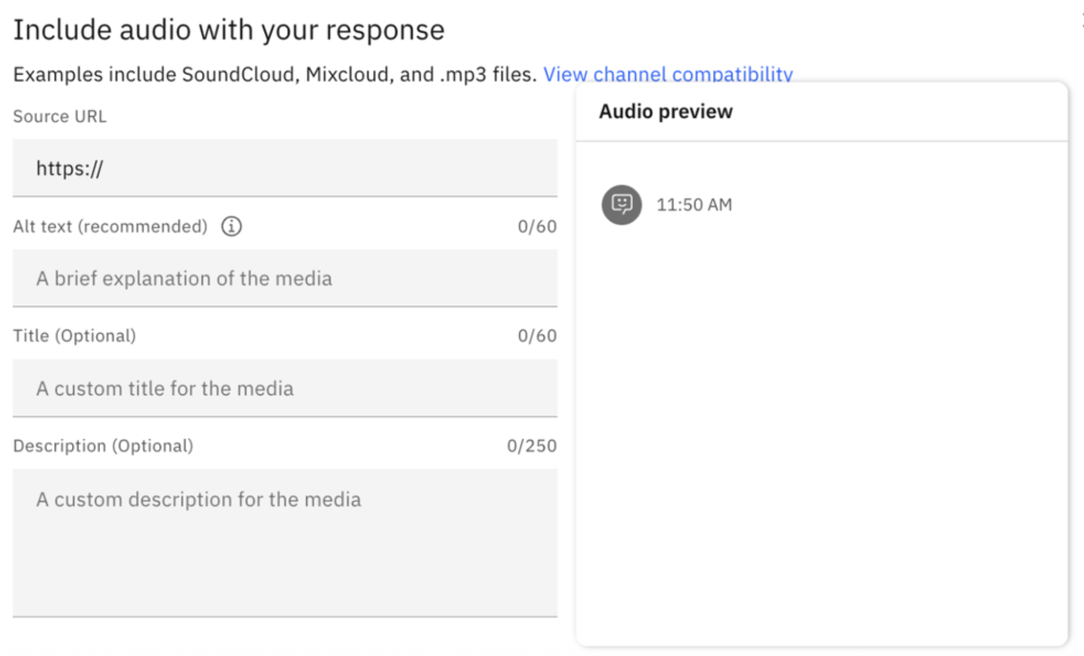1084x656 pixels.
Task: Click the Include audio with your response heading
Action: point(229,29)
